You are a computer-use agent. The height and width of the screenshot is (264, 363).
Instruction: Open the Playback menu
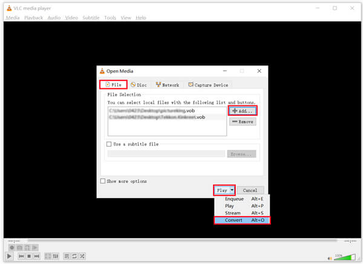[33, 18]
